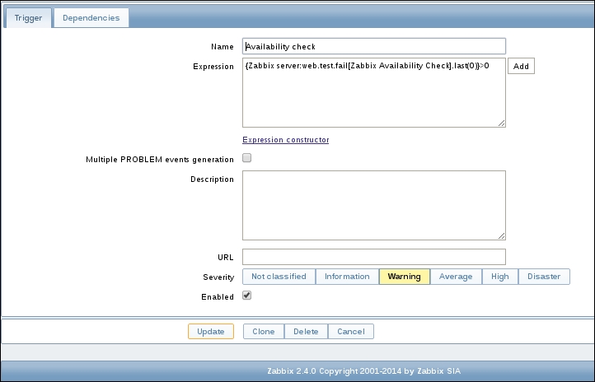Click inside the Description text area
Image resolution: width=595 pixels, height=382 pixels.
coord(373,205)
